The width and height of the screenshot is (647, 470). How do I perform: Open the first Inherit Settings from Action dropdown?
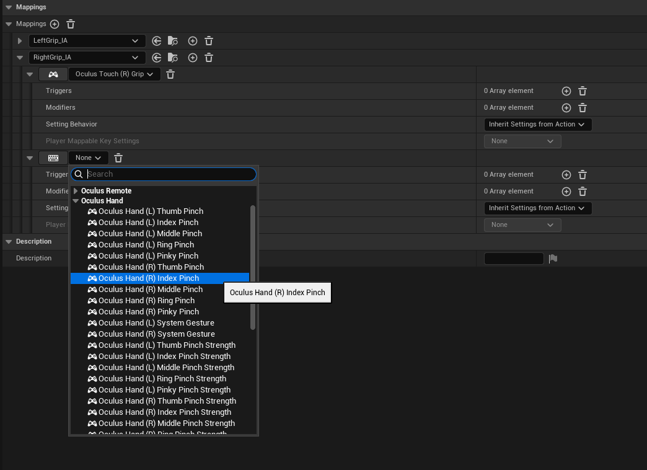tap(537, 125)
